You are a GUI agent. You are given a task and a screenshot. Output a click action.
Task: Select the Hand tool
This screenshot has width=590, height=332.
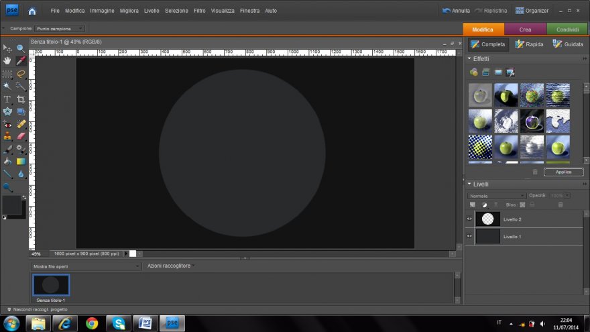coord(7,61)
